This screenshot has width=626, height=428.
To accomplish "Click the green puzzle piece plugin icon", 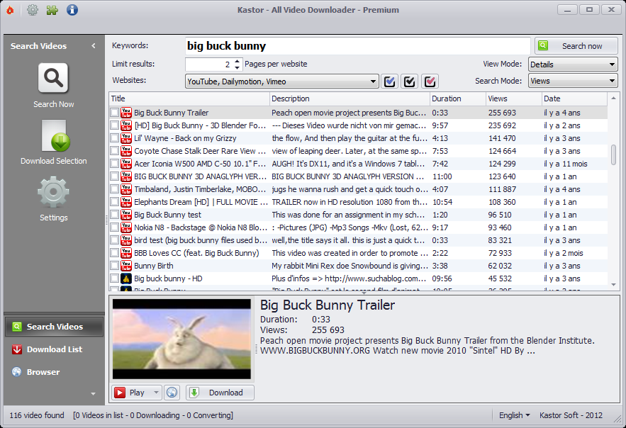I will pos(52,10).
